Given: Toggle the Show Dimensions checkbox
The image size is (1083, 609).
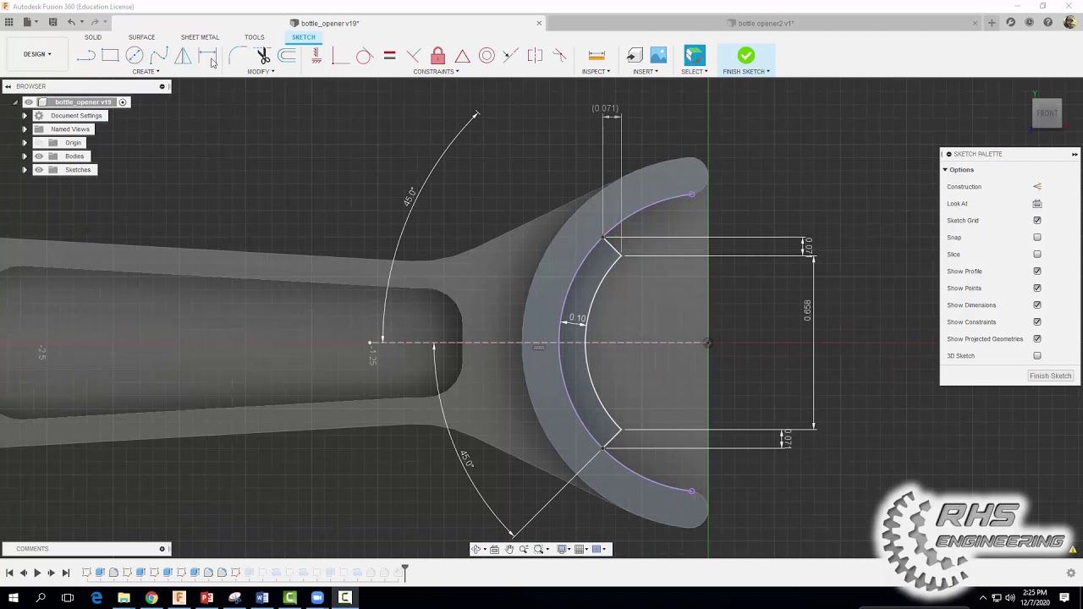Looking at the screenshot, I should pyautogui.click(x=1037, y=305).
